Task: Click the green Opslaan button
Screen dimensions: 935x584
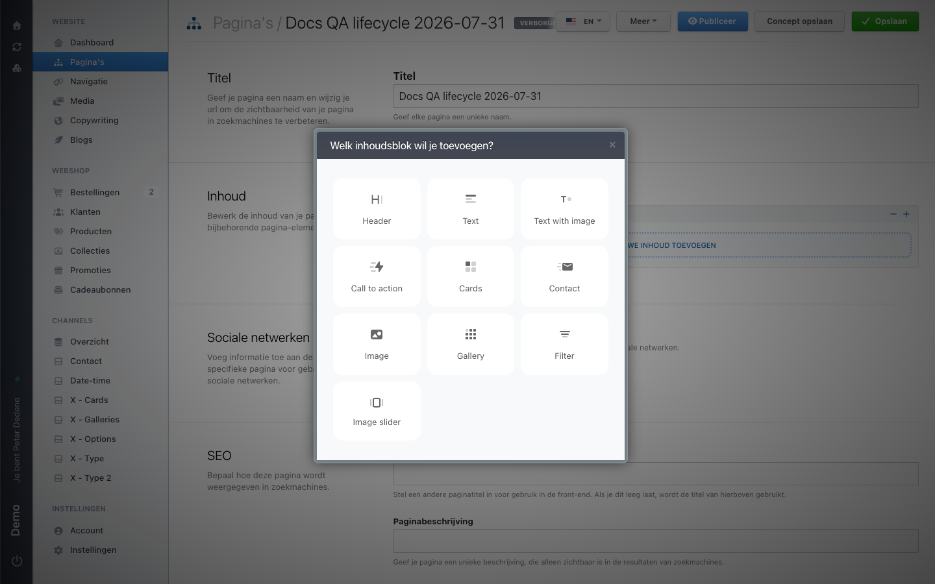Action: [x=885, y=21]
